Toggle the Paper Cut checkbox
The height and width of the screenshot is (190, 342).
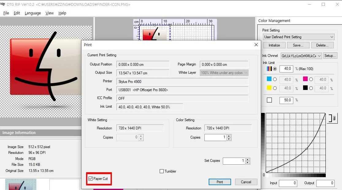(90, 179)
